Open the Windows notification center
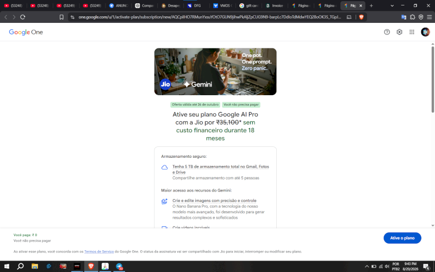 [426, 267]
